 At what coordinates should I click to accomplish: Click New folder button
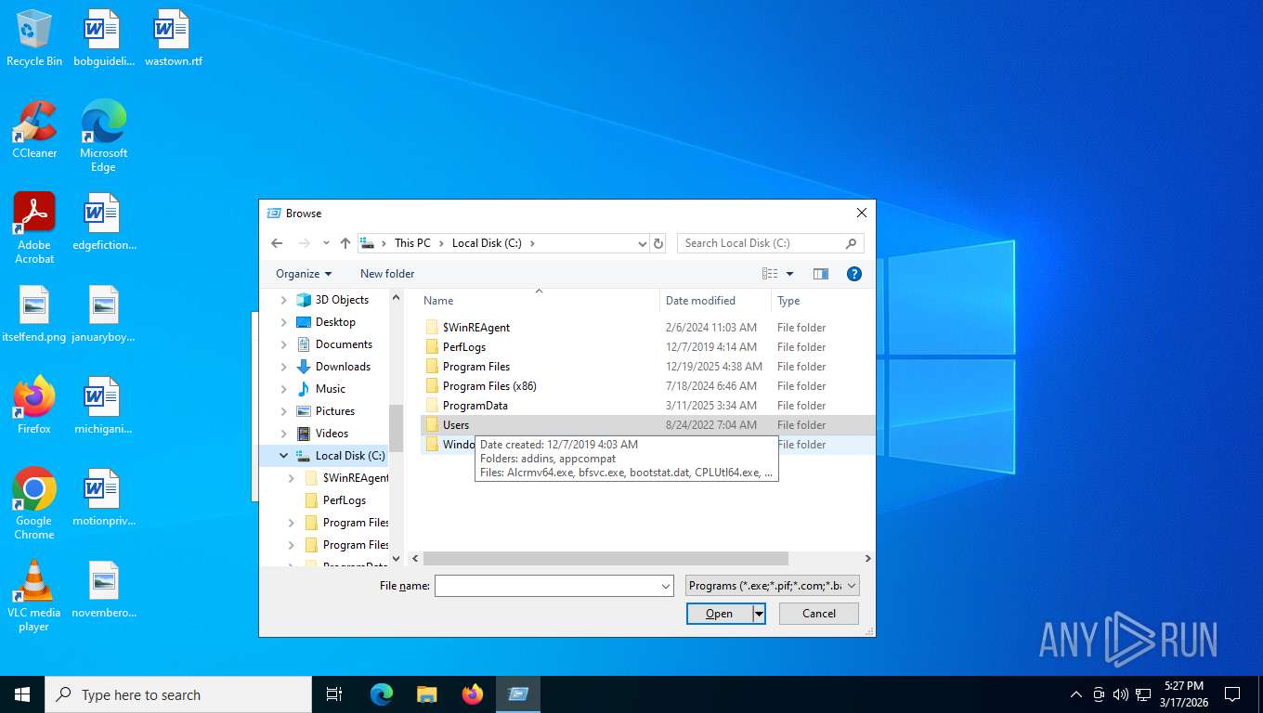point(387,274)
